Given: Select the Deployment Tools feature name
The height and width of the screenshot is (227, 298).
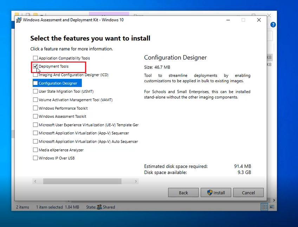Looking at the screenshot, I should [x=54, y=66].
